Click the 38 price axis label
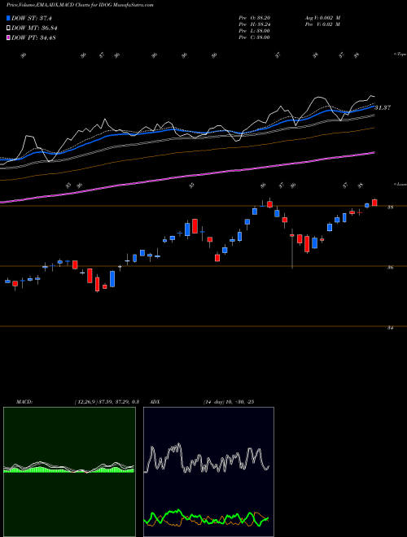Screen dimensions: 407x537 (390, 207)
